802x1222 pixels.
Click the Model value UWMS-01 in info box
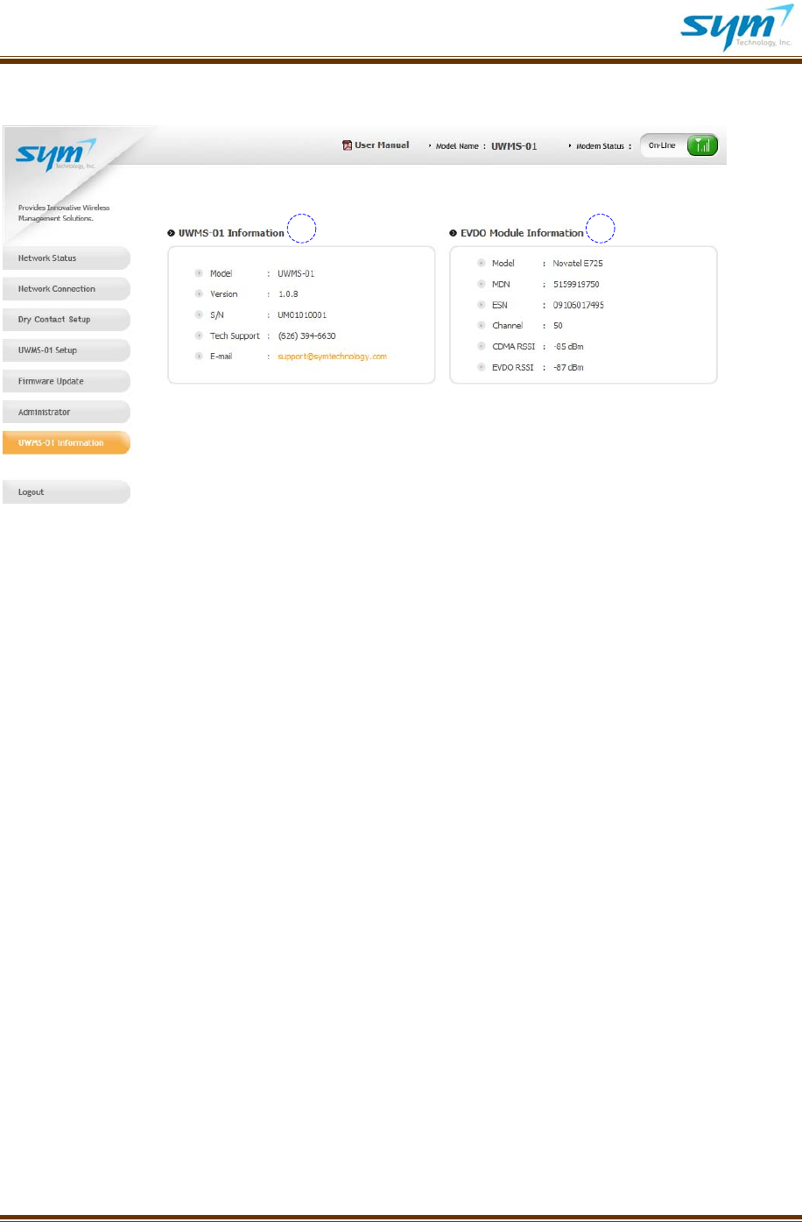point(296,273)
